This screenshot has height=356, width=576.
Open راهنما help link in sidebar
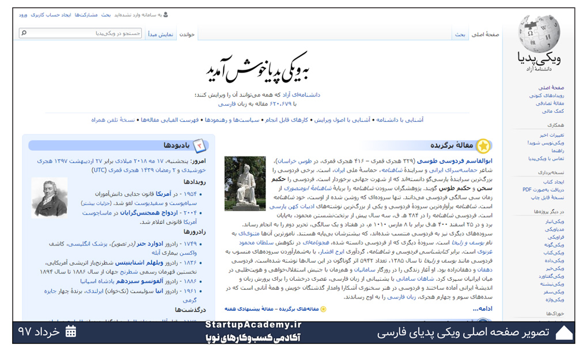pos(558,151)
